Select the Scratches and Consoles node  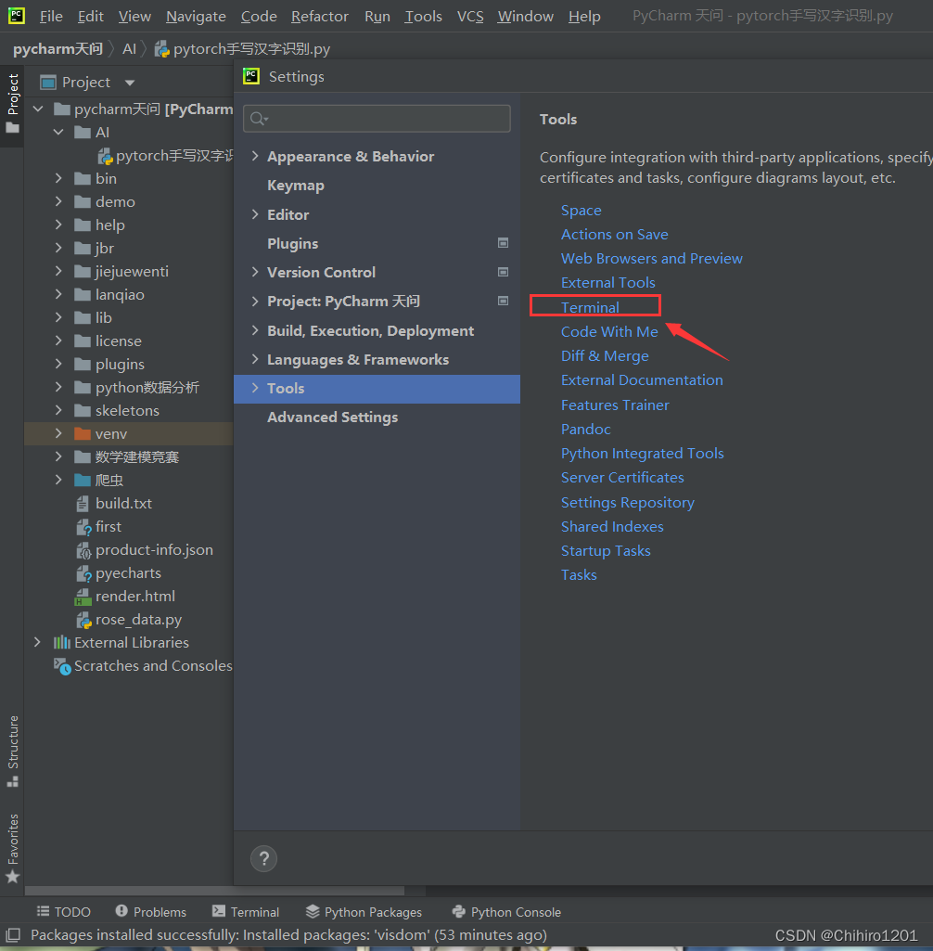tap(143, 666)
